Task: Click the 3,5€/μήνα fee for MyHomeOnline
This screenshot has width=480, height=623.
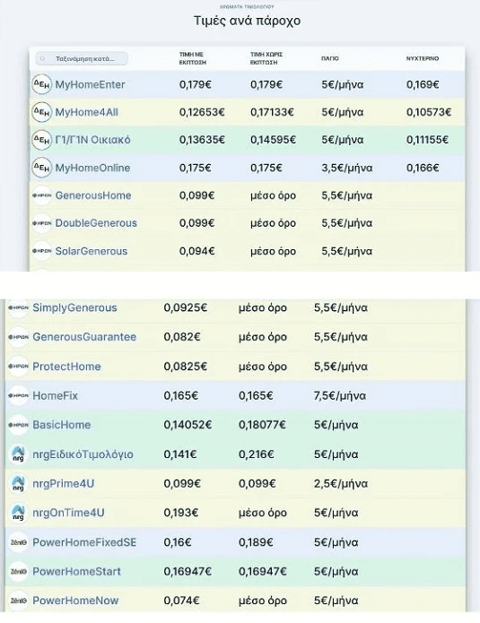Action: [347, 168]
